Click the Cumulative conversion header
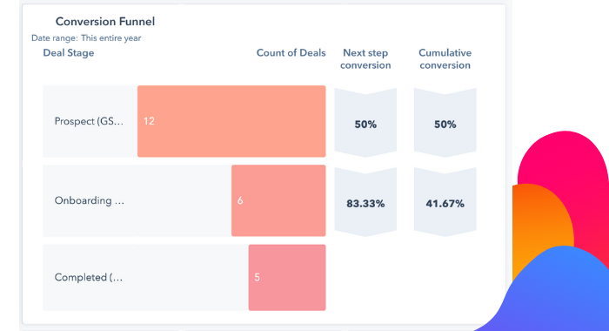 tap(445, 58)
